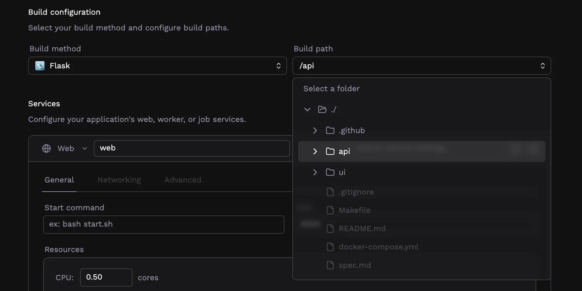Switch to the General tab
This screenshot has height=291, width=582.
pyautogui.click(x=59, y=180)
